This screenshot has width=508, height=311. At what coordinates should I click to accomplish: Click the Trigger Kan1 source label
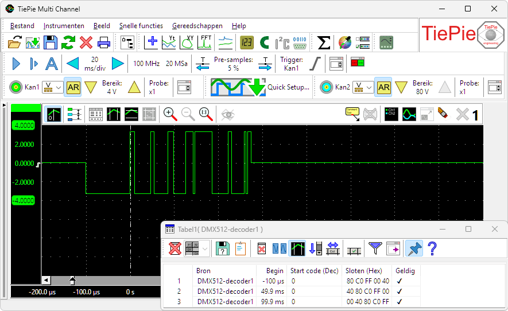(x=291, y=64)
